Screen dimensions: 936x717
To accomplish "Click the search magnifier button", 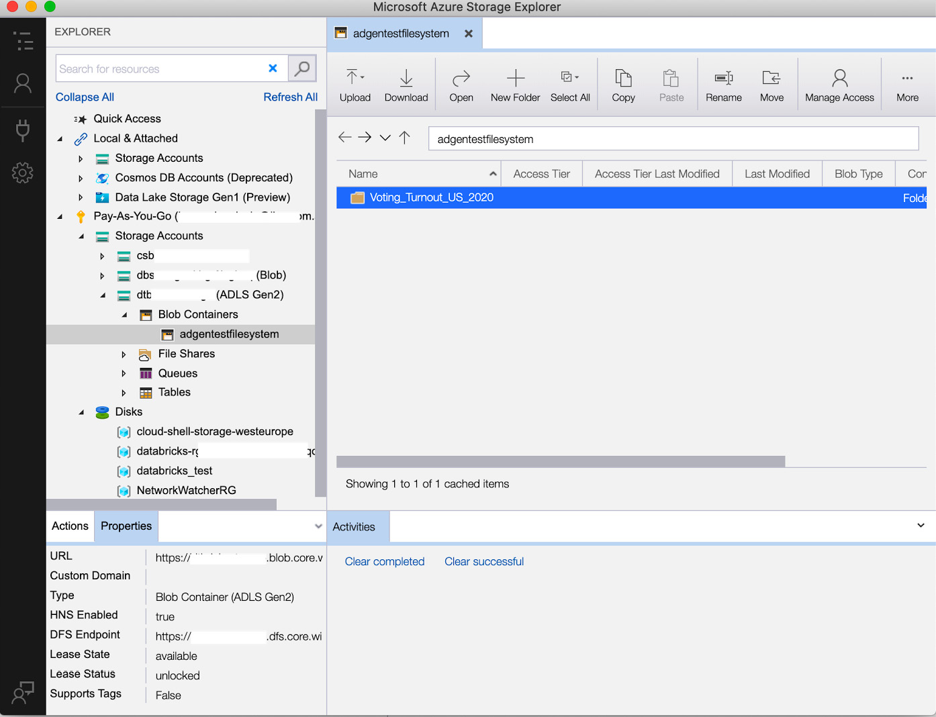I will click(x=302, y=68).
